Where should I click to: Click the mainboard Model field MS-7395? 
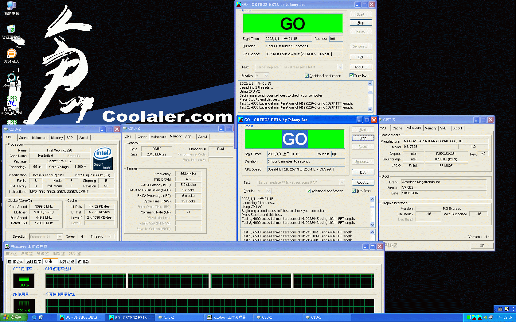coord(431,147)
